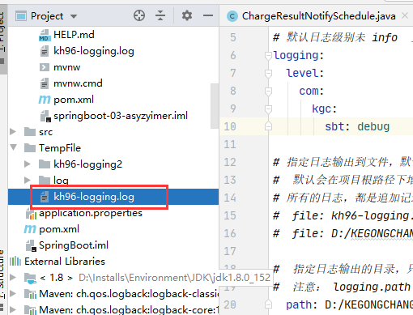Screen dimensions: 413x315
Task: Click the SpringBoot.iml module file icon
Action: click(x=31, y=245)
